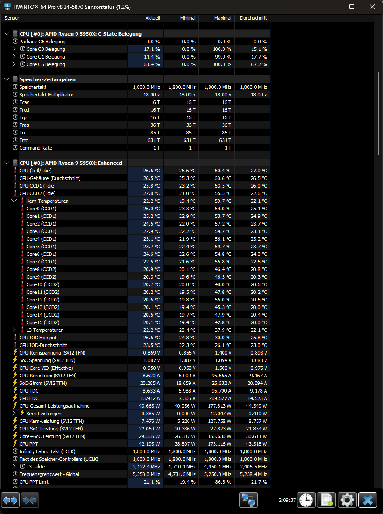This screenshot has height=514, width=383.
Task: Select CPU-Kernstrom (SVI2 TFN) row
Action: click(x=135, y=375)
